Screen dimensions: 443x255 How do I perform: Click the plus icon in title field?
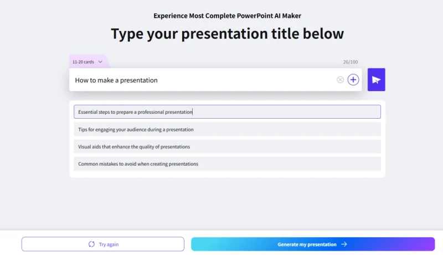(353, 79)
